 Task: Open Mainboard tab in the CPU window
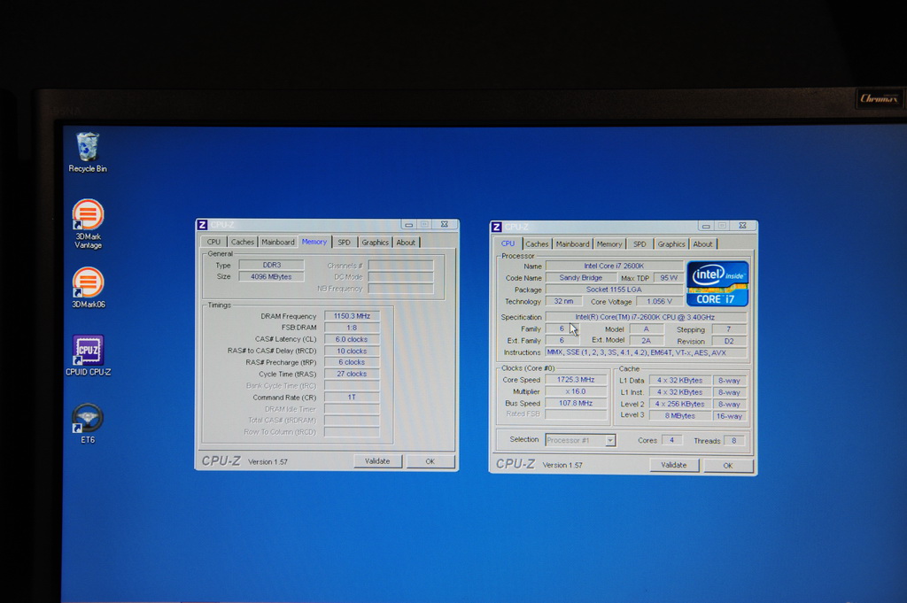point(573,244)
